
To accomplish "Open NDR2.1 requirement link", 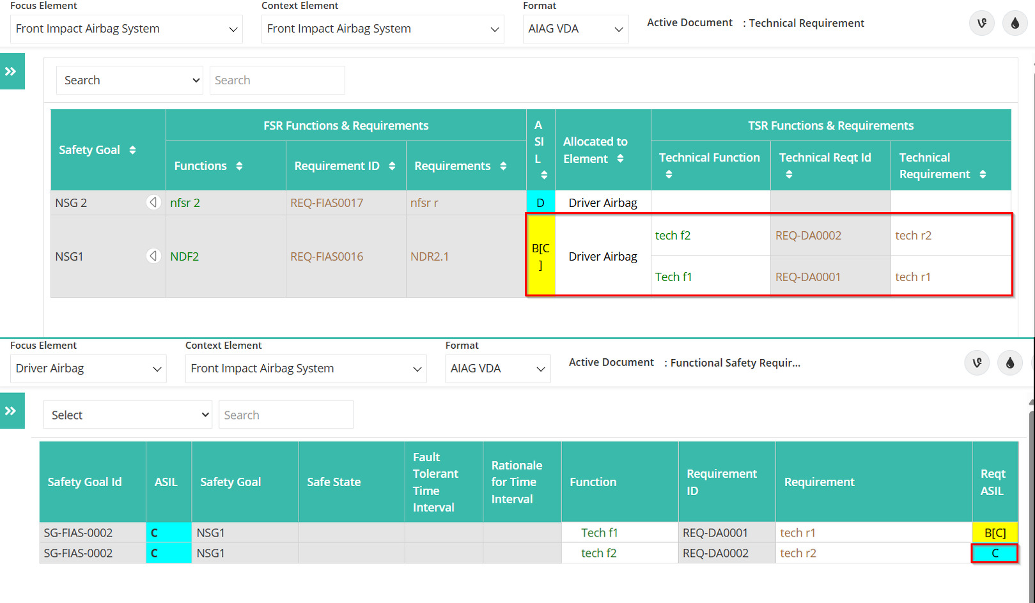I will click(x=430, y=256).
